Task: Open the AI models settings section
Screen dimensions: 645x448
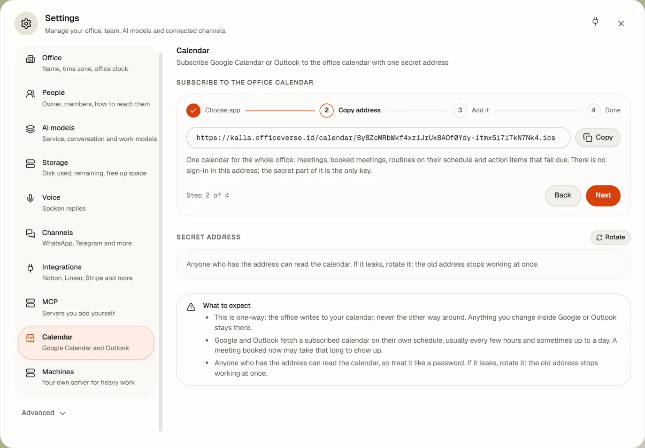Action: 86,133
